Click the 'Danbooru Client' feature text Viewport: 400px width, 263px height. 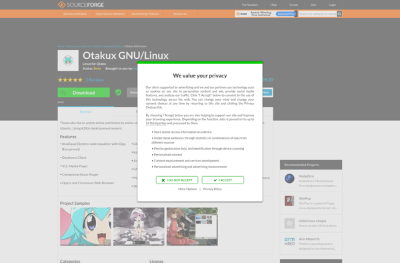point(74,158)
